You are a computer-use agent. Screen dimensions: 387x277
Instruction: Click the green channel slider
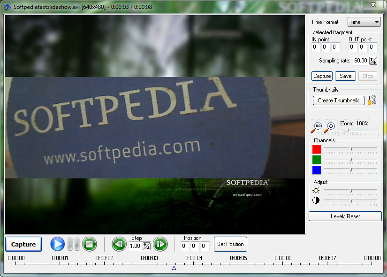click(x=350, y=160)
